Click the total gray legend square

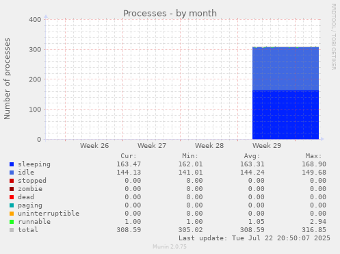(12, 230)
